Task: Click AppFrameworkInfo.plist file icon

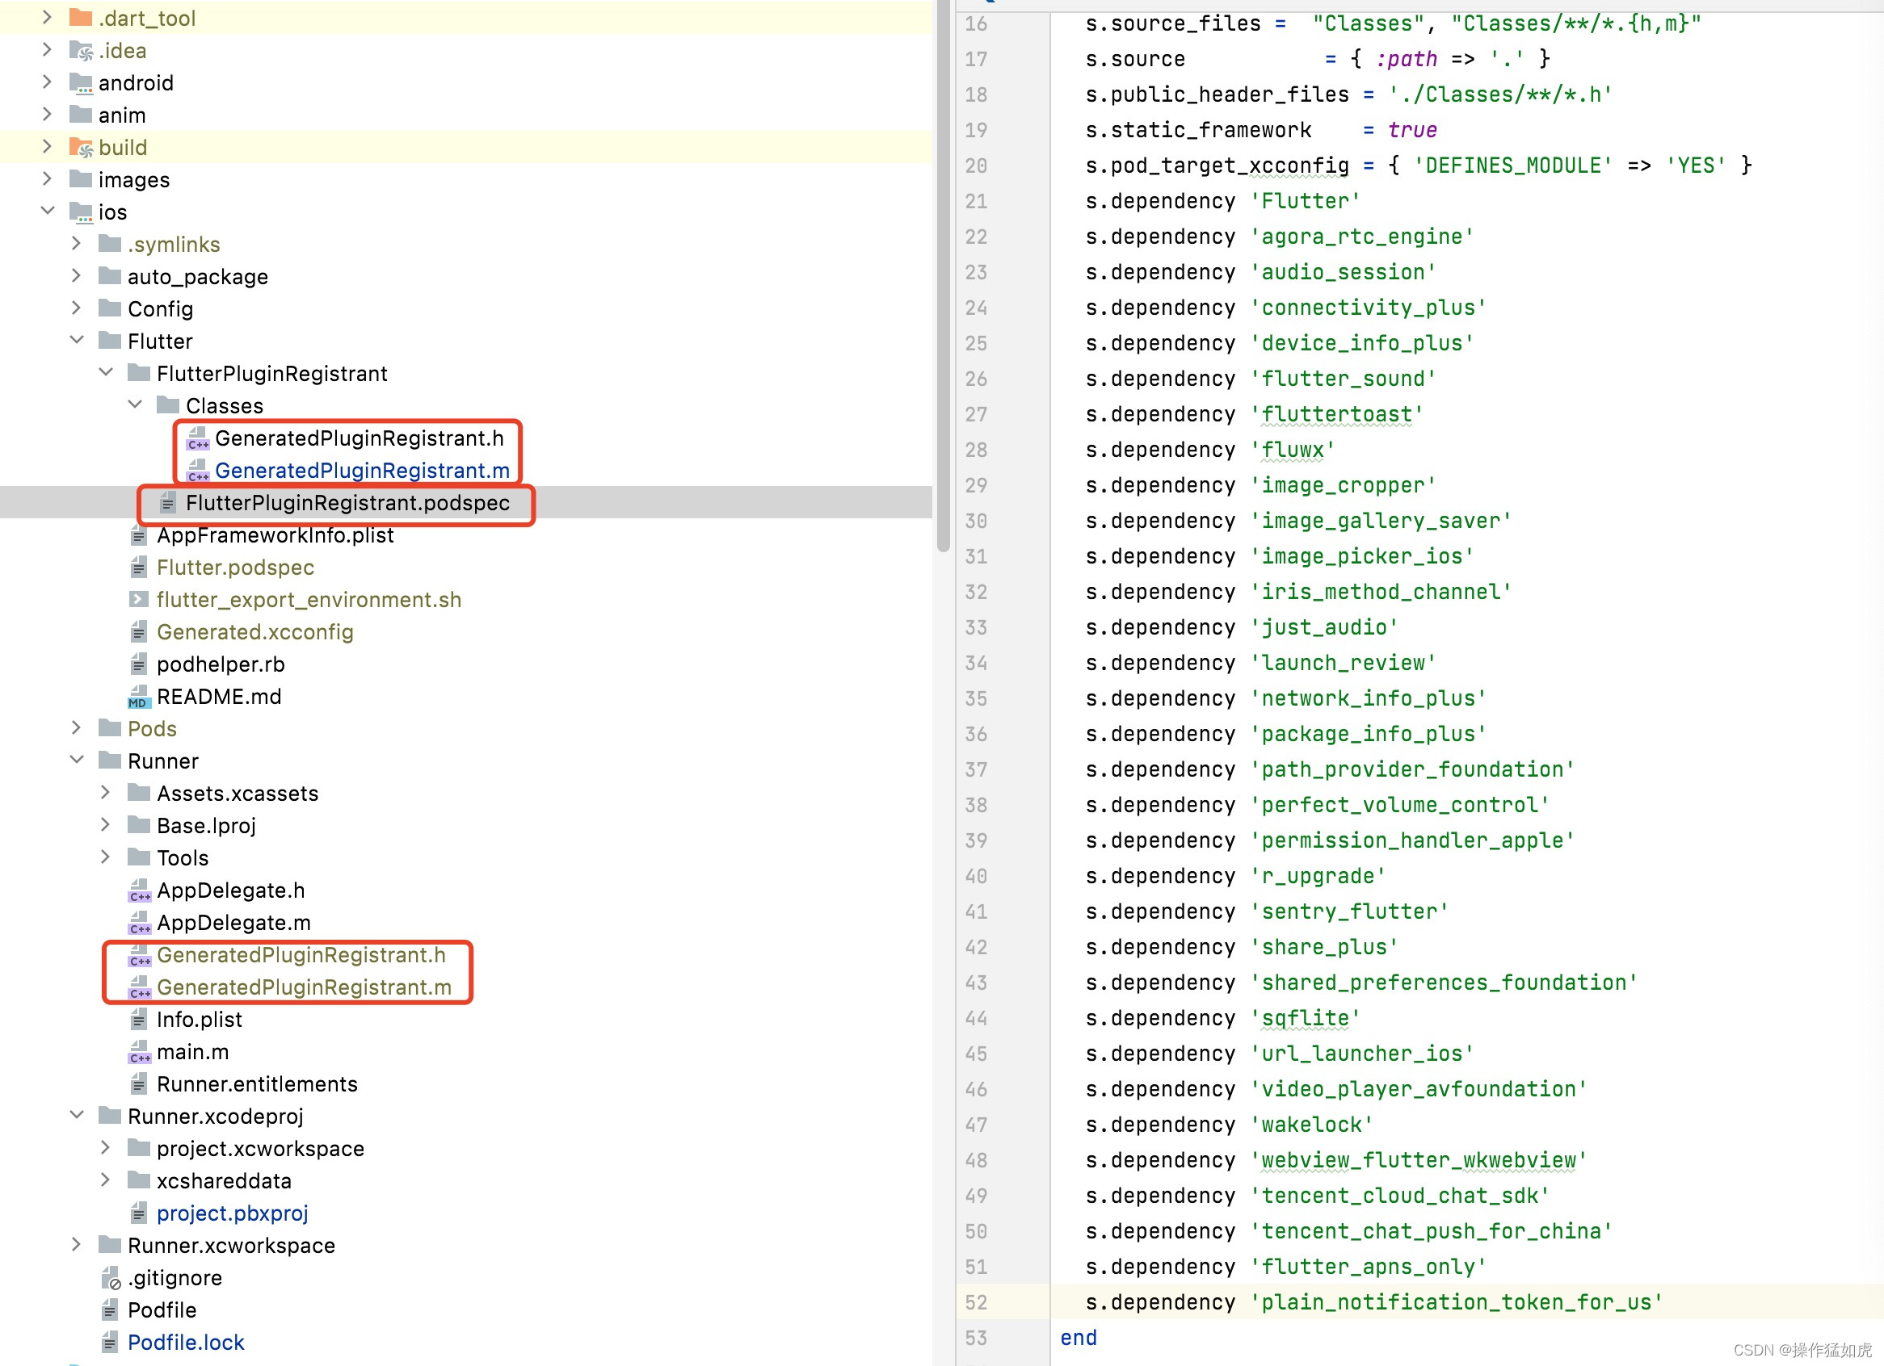Action: (139, 535)
